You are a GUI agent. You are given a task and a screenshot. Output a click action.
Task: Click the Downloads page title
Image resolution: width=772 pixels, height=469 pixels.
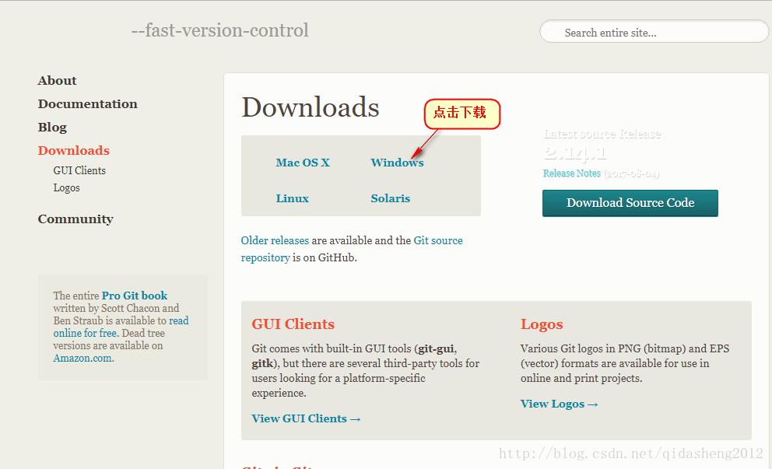(x=311, y=107)
